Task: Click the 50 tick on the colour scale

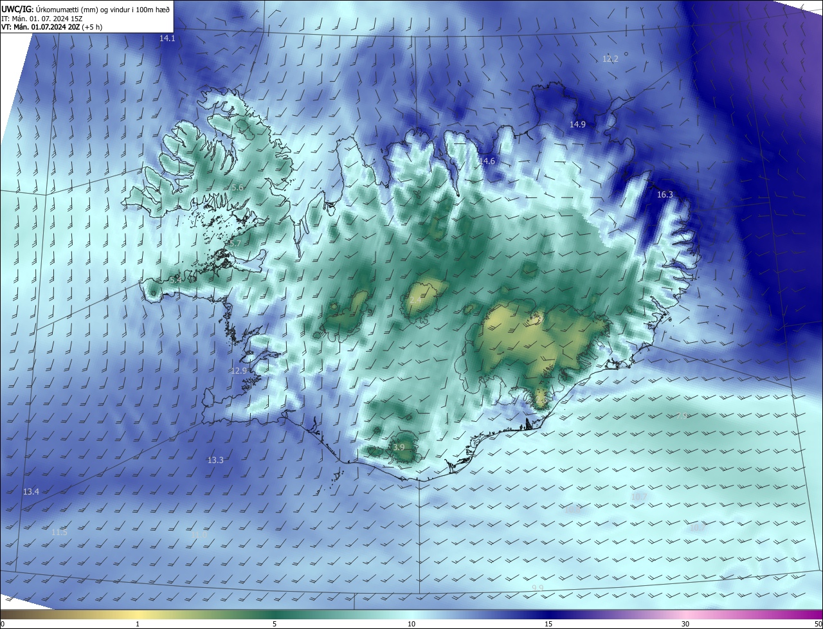Action: point(817,624)
